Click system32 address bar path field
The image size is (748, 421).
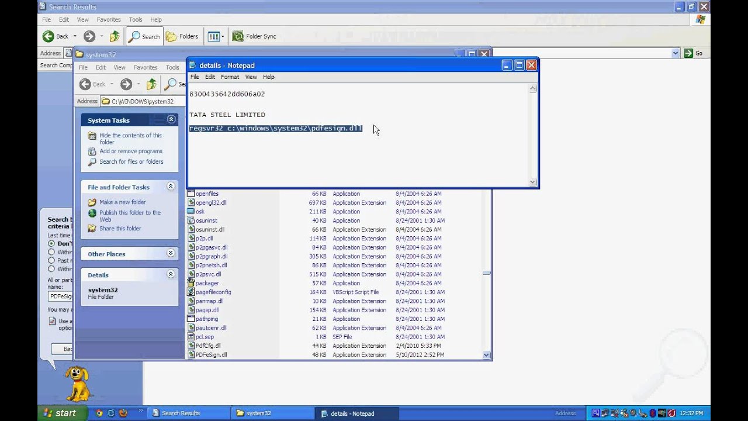[x=143, y=101]
